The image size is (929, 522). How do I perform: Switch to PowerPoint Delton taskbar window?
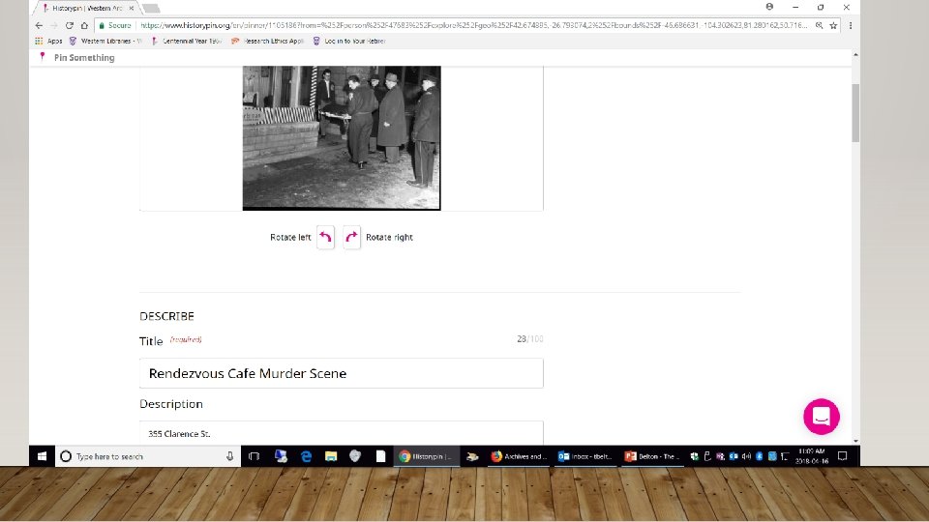pyautogui.click(x=651, y=456)
